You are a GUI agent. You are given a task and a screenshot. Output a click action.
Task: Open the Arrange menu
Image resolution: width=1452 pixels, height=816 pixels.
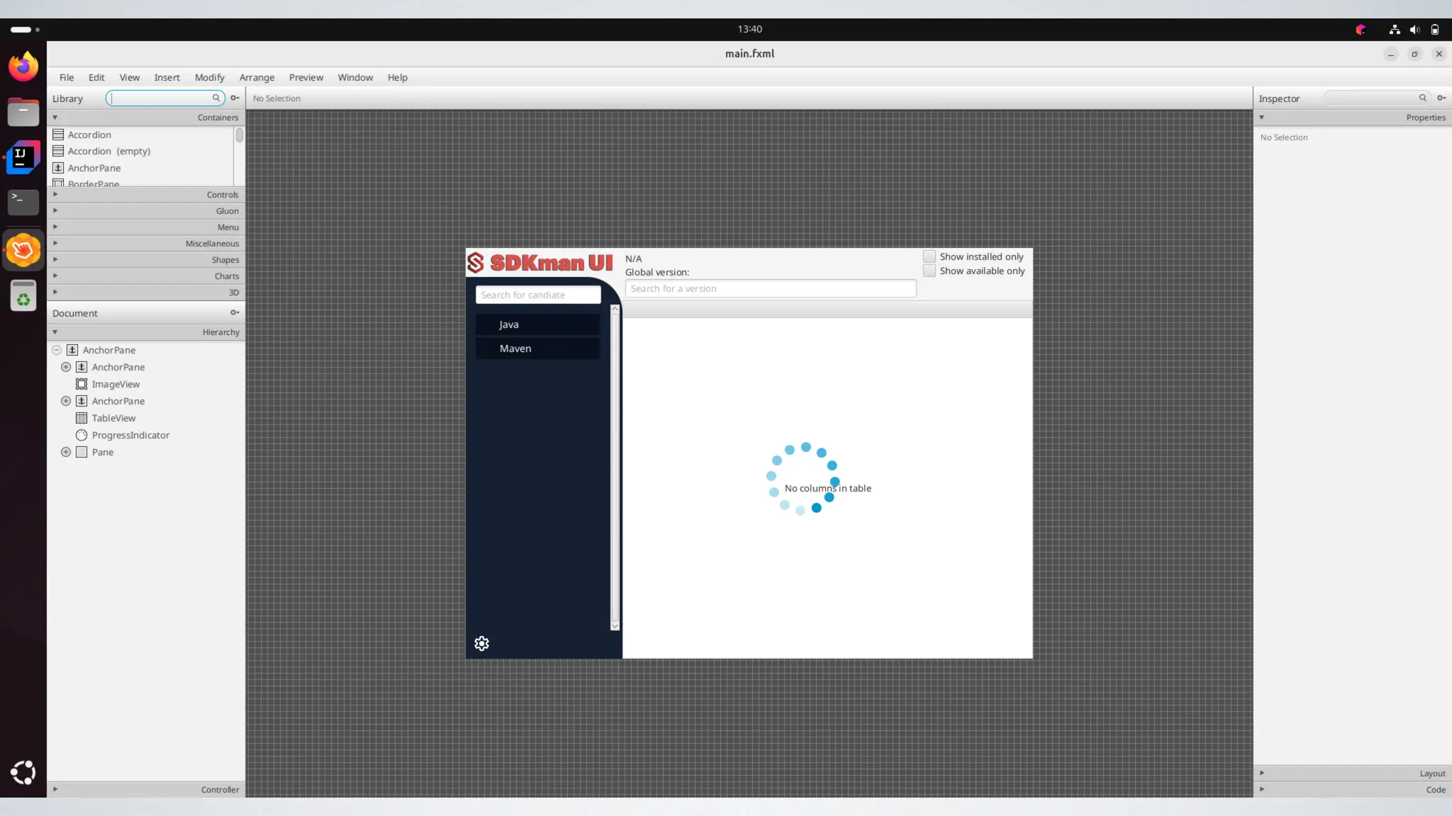click(257, 77)
